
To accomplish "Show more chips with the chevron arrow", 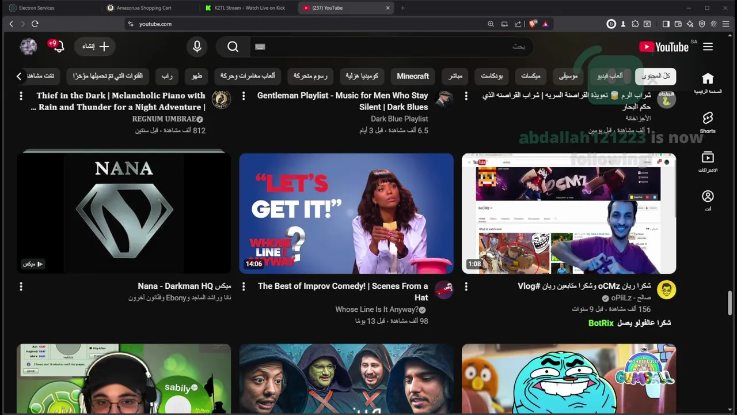I will [19, 76].
